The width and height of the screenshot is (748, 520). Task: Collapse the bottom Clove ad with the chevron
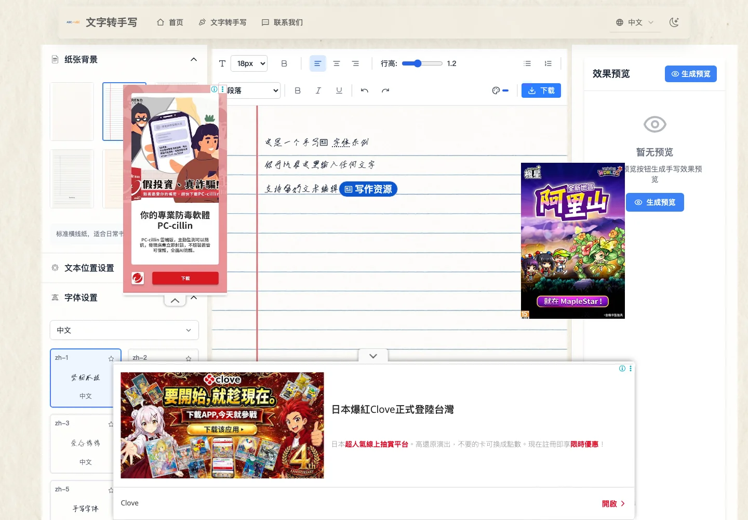[373, 356]
